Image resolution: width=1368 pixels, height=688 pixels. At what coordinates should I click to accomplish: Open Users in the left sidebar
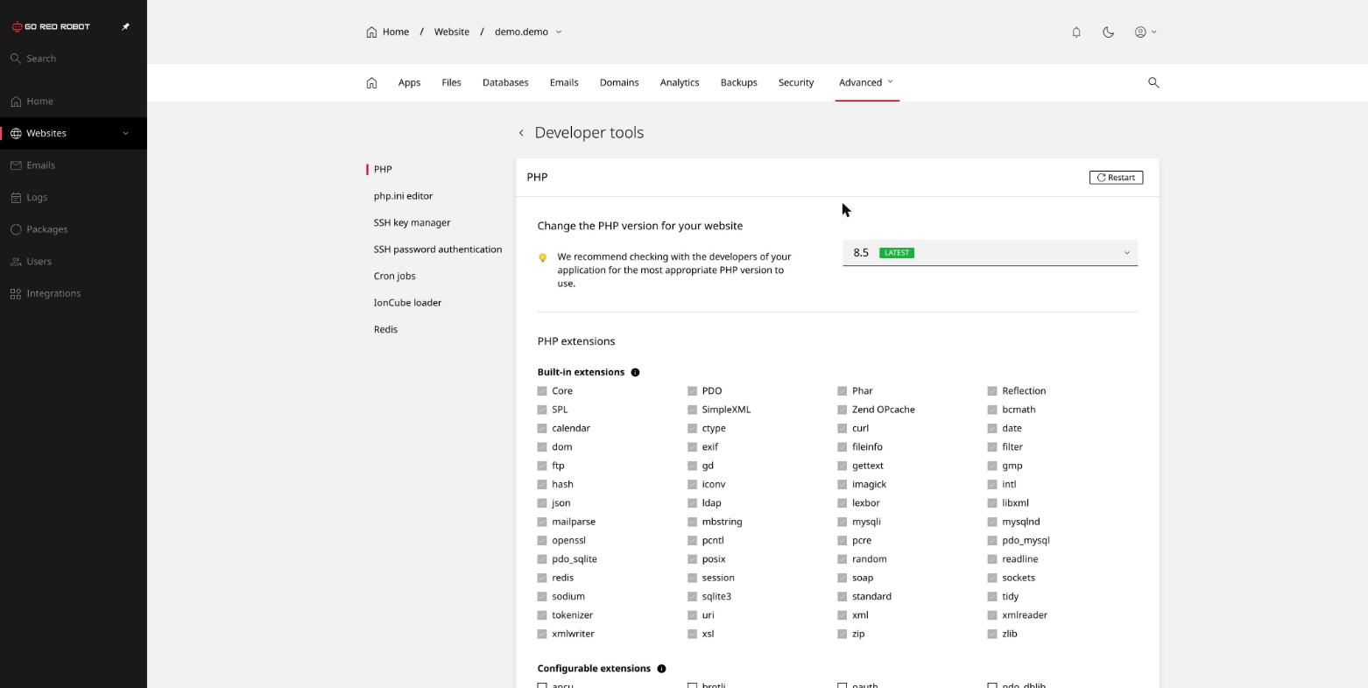point(74,261)
